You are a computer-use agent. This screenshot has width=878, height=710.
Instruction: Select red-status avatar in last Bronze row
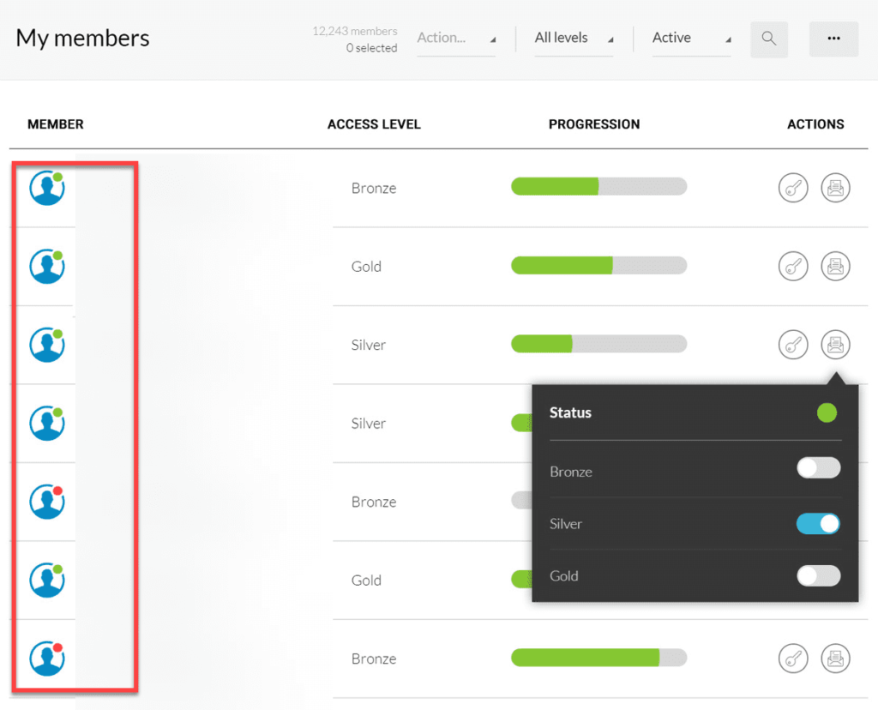47,659
